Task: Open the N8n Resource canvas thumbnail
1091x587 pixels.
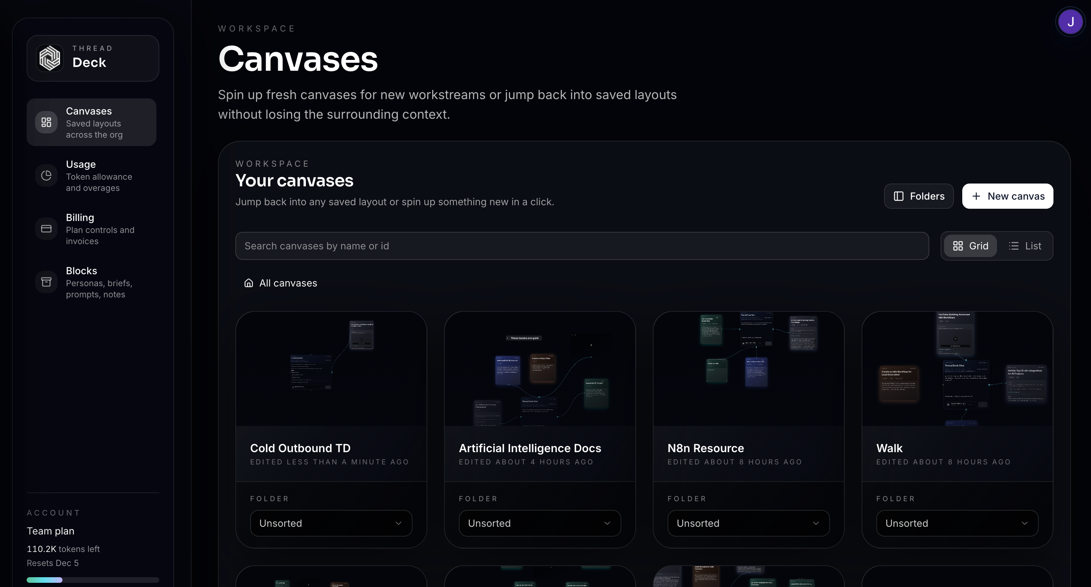Action: [x=748, y=369]
